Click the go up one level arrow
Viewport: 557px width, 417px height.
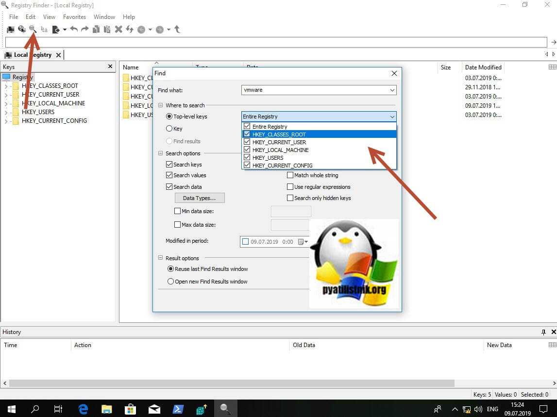point(177,30)
